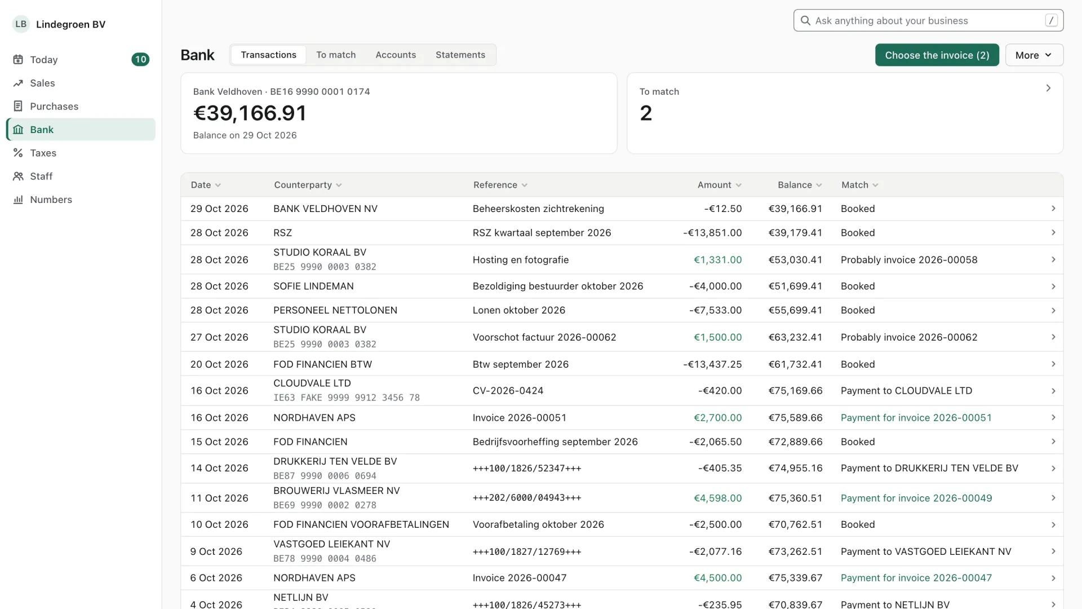
Task: Click the €4,598.00 amount cell
Action: tap(717, 498)
